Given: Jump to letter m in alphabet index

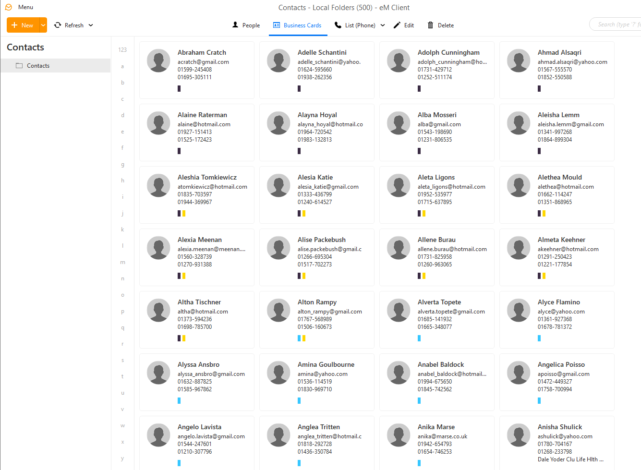Looking at the screenshot, I should point(122,262).
